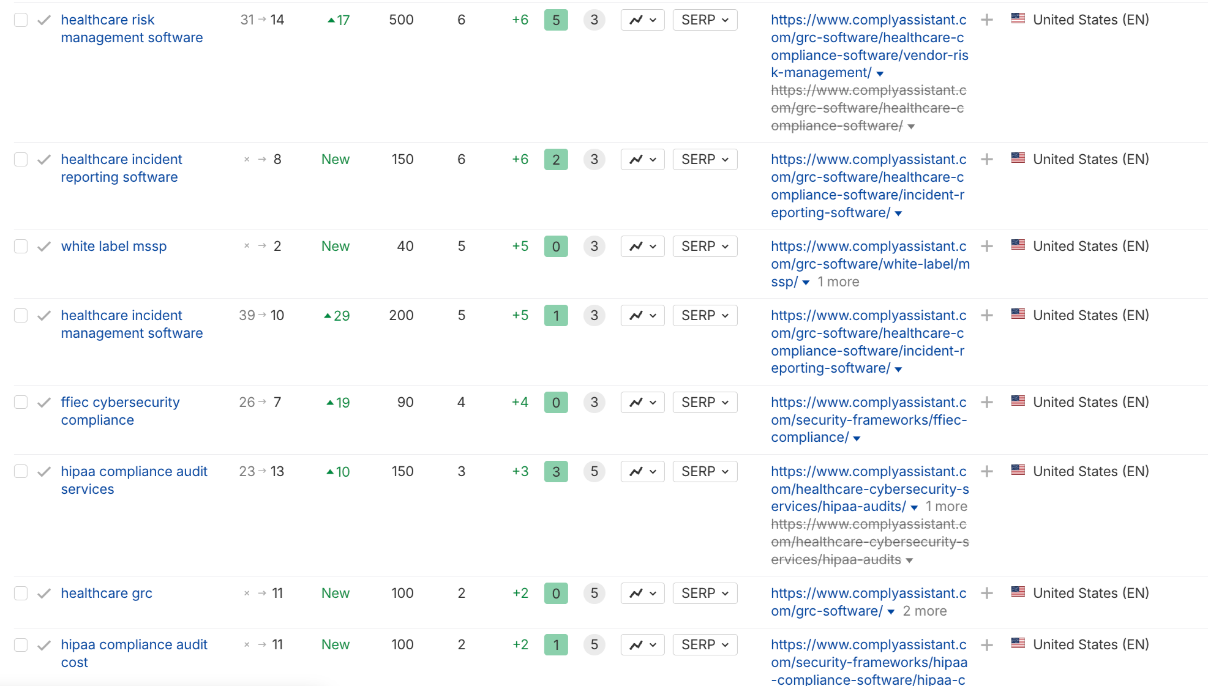Tick checkbox for healthcare risk management software
The image size is (1208, 686).
point(21,20)
